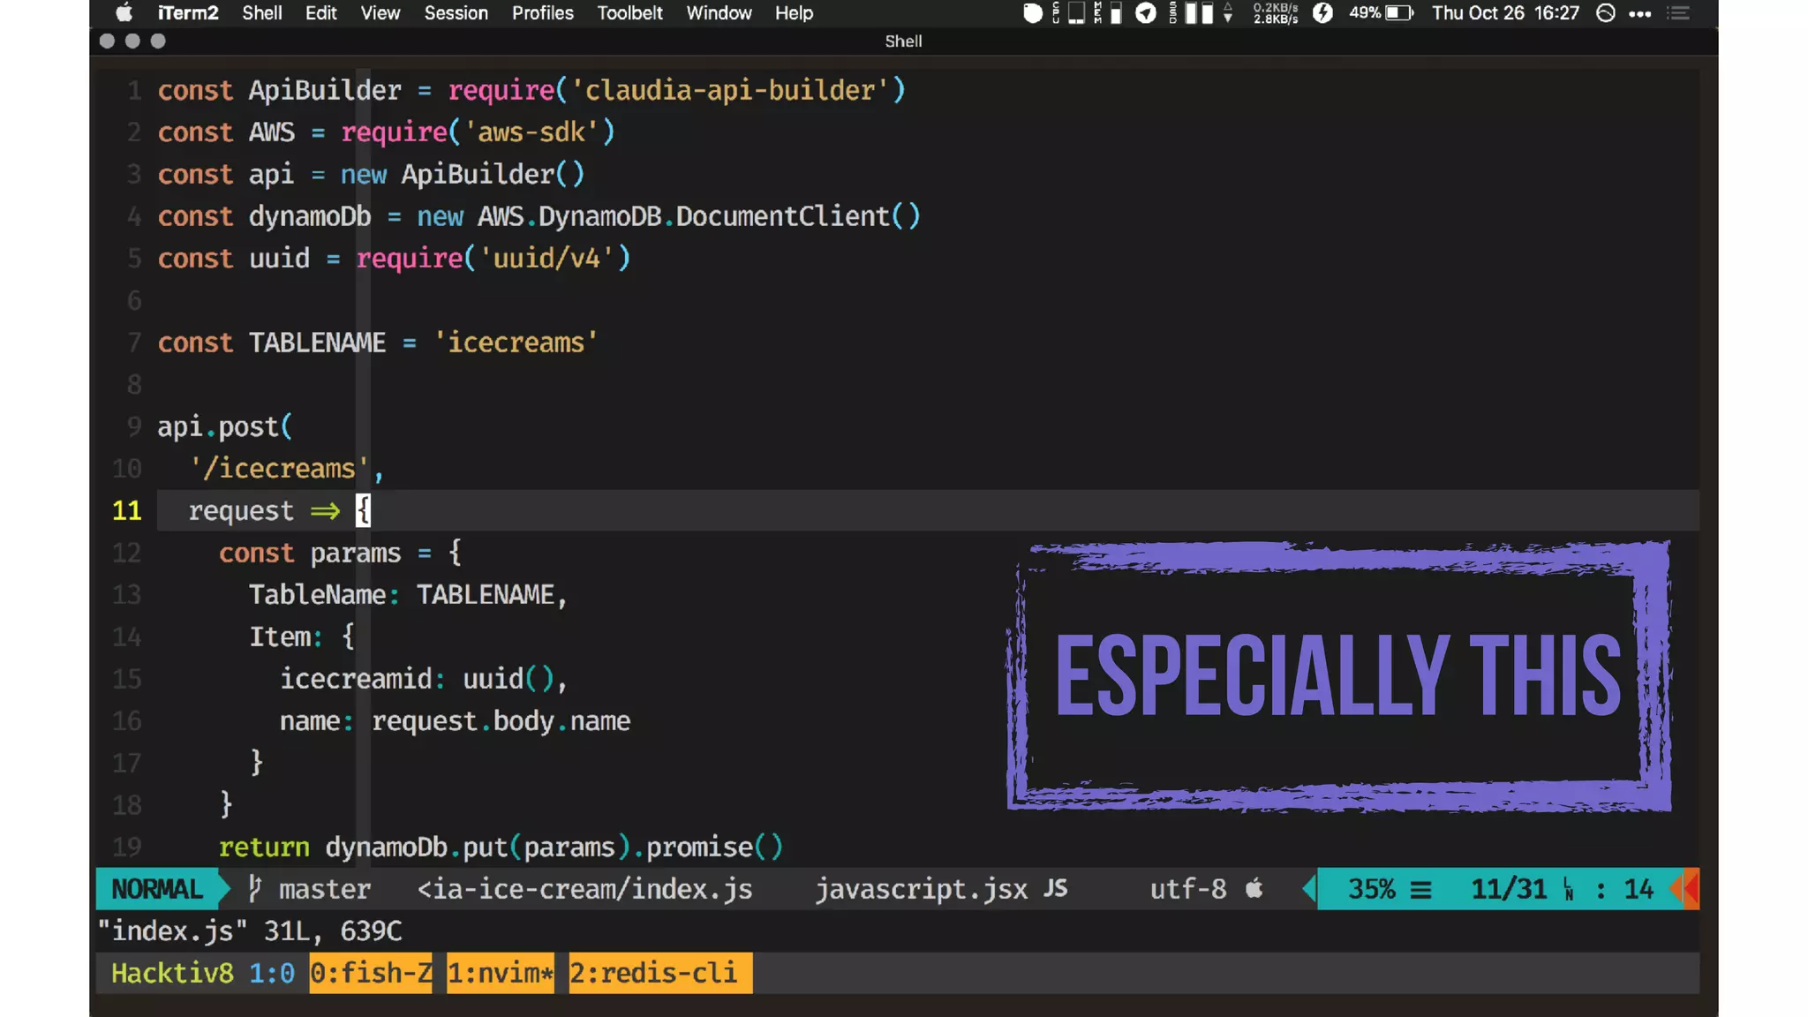This screenshot has height=1017, width=1808.
Task: Open the Profiles menu
Action: click(542, 13)
